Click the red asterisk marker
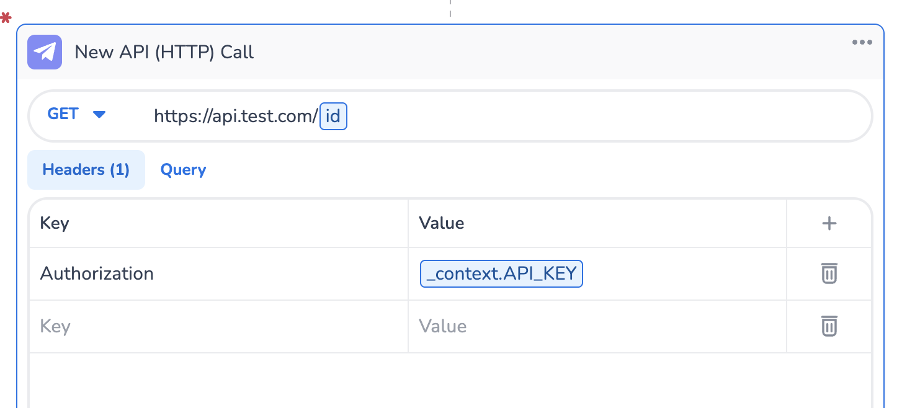This screenshot has width=902, height=408. coord(6,19)
